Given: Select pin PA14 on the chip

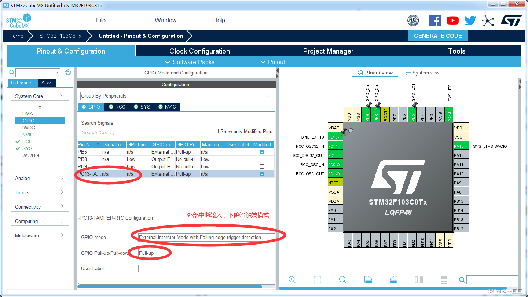Looking at the screenshot, I should [450, 115].
